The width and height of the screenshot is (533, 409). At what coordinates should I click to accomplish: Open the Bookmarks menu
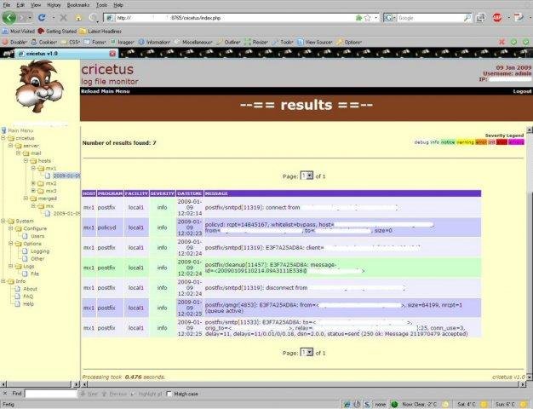click(78, 5)
